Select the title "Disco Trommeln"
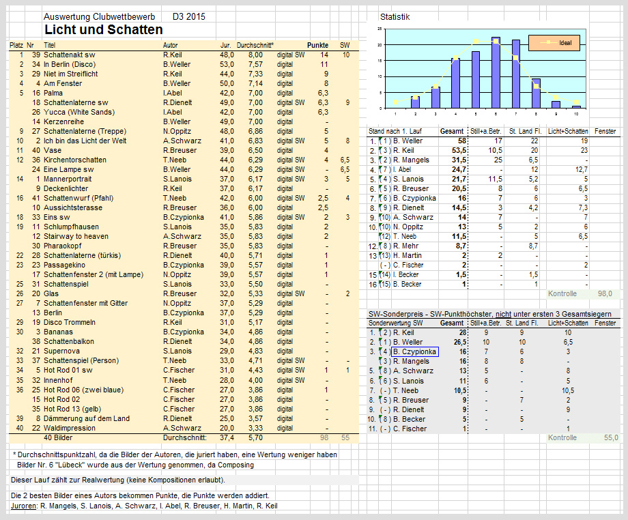Image resolution: width=628 pixels, height=520 pixels. [70, 323]
